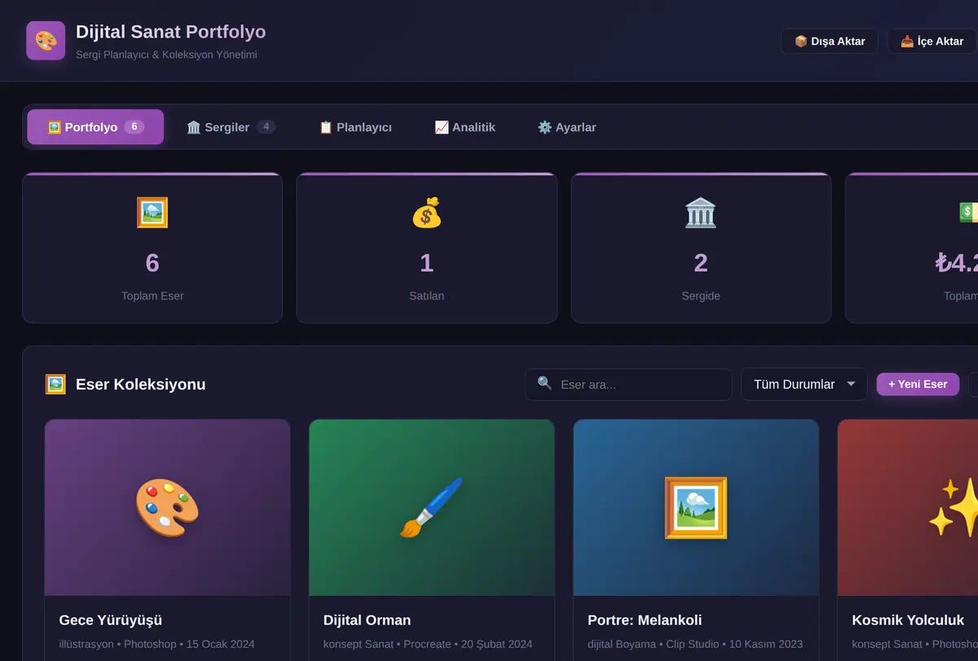The height and width of the screenshot is (661, 978).
Task: Click the Portre: Melankoli title
Action: pos(645,620)
